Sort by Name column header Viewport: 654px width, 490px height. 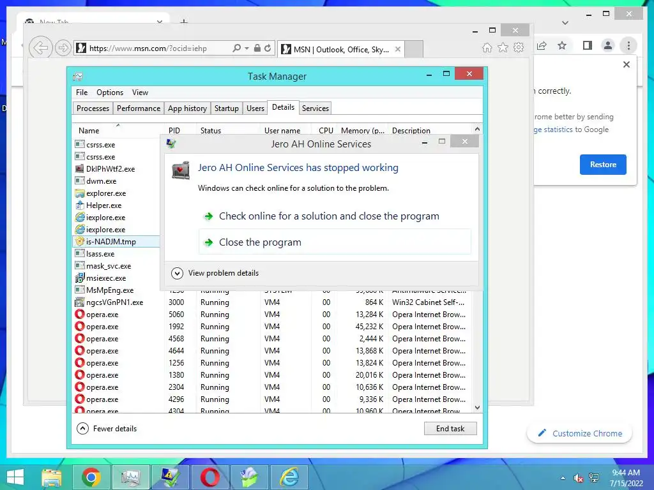pos(118,130)
